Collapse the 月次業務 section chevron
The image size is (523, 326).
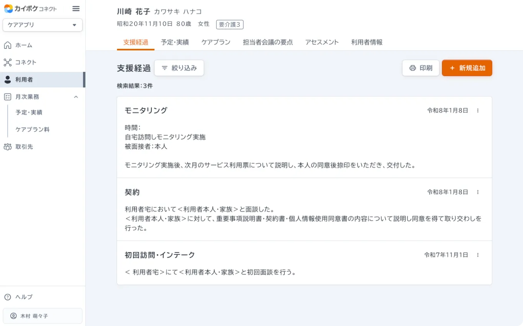click(x=76, y=96)
